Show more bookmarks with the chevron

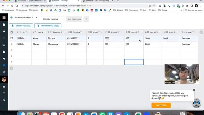click(181, 10)
